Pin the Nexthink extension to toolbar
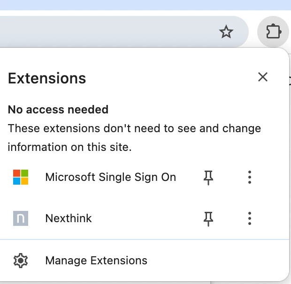The width and height of the screenshot is (291, 284). [208, 218]
